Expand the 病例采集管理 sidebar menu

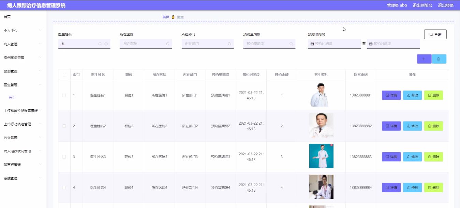23,58
